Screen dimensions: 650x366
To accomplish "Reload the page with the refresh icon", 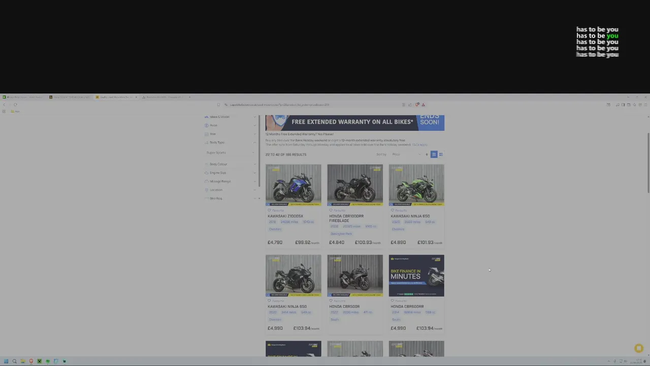I will 15,105.
